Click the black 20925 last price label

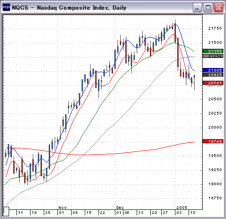213,75
